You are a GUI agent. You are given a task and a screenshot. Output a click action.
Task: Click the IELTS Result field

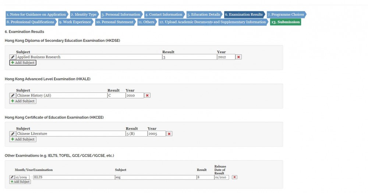pos(205,177)
